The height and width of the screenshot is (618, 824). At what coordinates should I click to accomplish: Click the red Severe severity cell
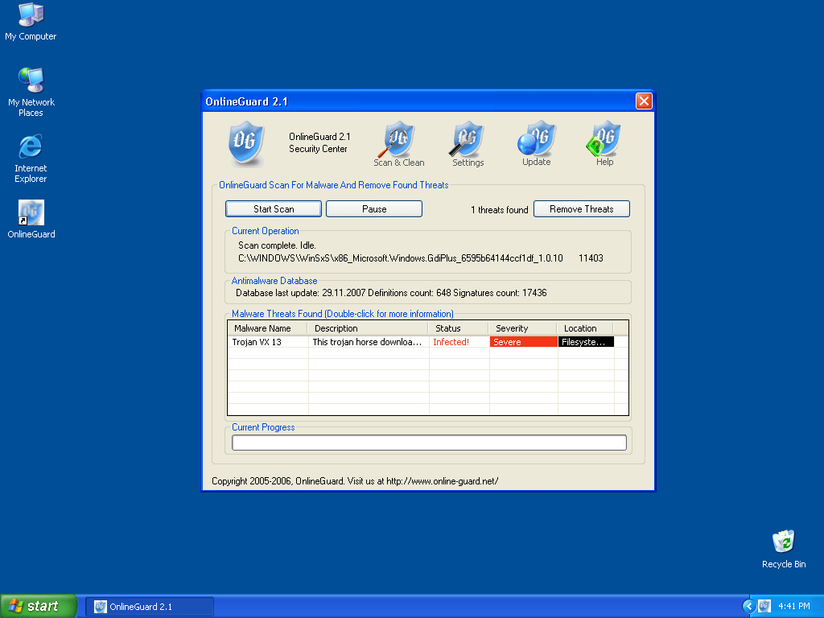(522, 342)
